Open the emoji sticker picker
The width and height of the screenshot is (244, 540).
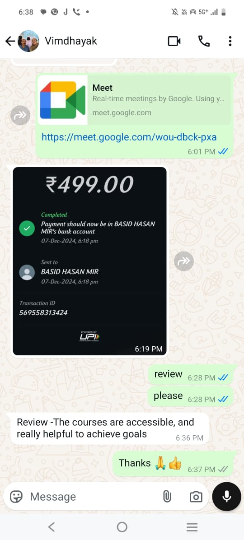[x=16, y=497]
